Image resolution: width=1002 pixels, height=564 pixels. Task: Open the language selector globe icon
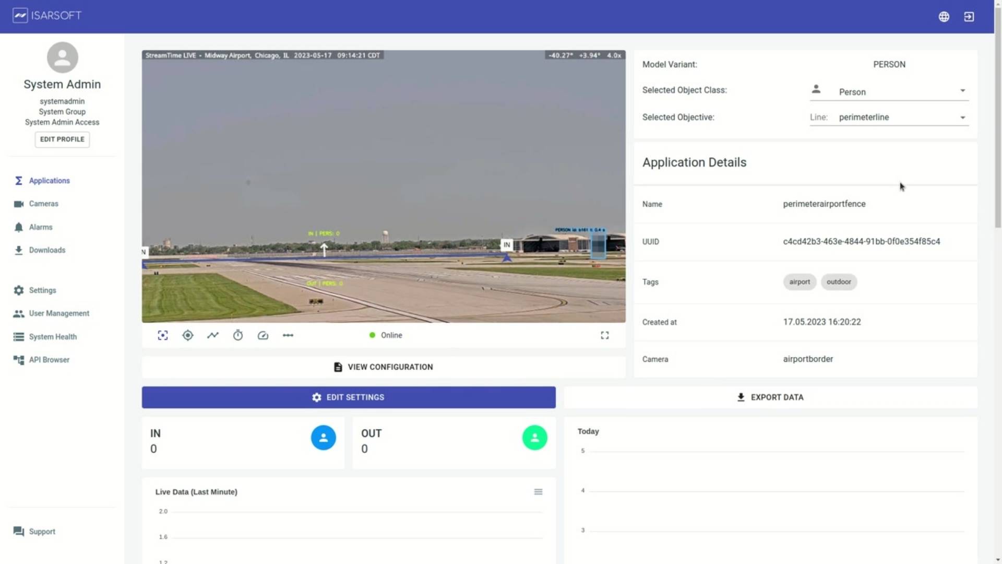[944, 16]
